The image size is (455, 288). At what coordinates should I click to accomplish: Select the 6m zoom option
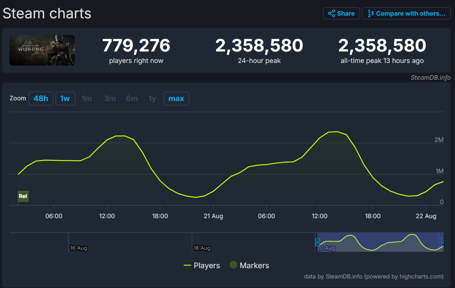pos(132,99)
